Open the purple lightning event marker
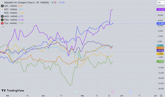Screen dimensions: 165x97 (113, 92)
